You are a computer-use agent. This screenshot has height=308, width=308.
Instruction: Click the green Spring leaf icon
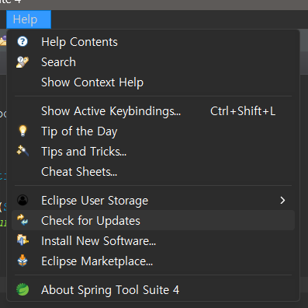click(x=22, y=289)
